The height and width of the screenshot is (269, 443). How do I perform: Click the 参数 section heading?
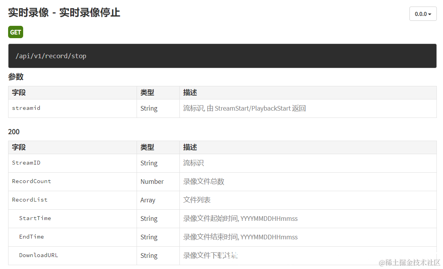pyautogui.click(x=16, y=77)
